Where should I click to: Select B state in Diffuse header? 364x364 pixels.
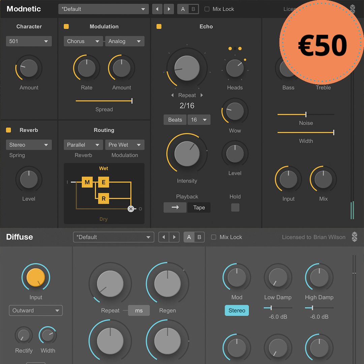click(199, 237)
